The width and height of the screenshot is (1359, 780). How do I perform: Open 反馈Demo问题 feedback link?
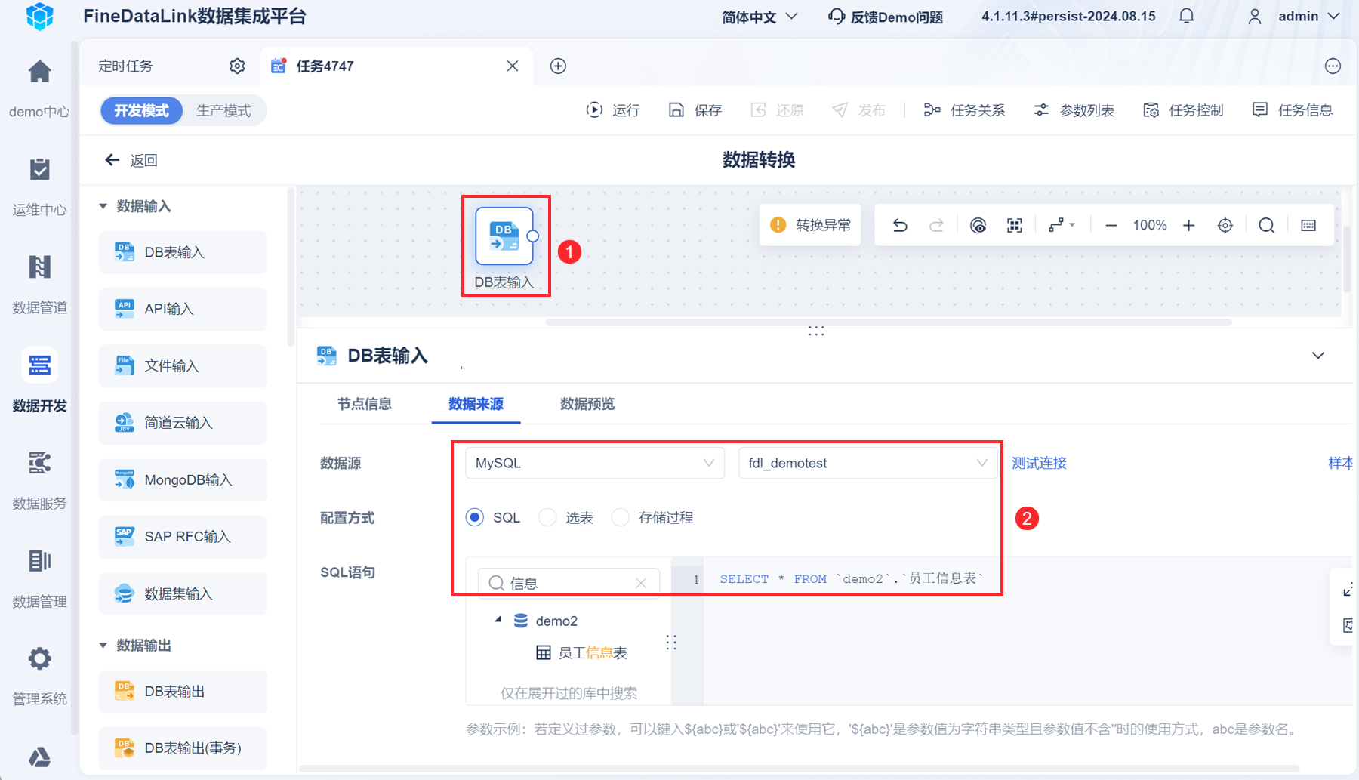click(x=886, y=17)
